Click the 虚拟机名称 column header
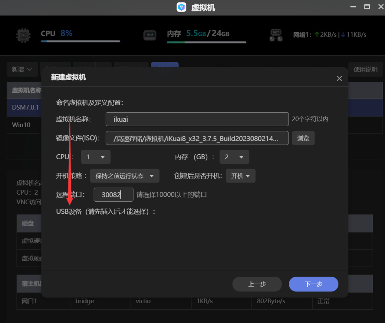 point(26,90)
